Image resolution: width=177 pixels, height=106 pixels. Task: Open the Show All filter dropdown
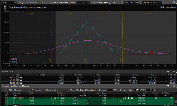coord(22,90)
